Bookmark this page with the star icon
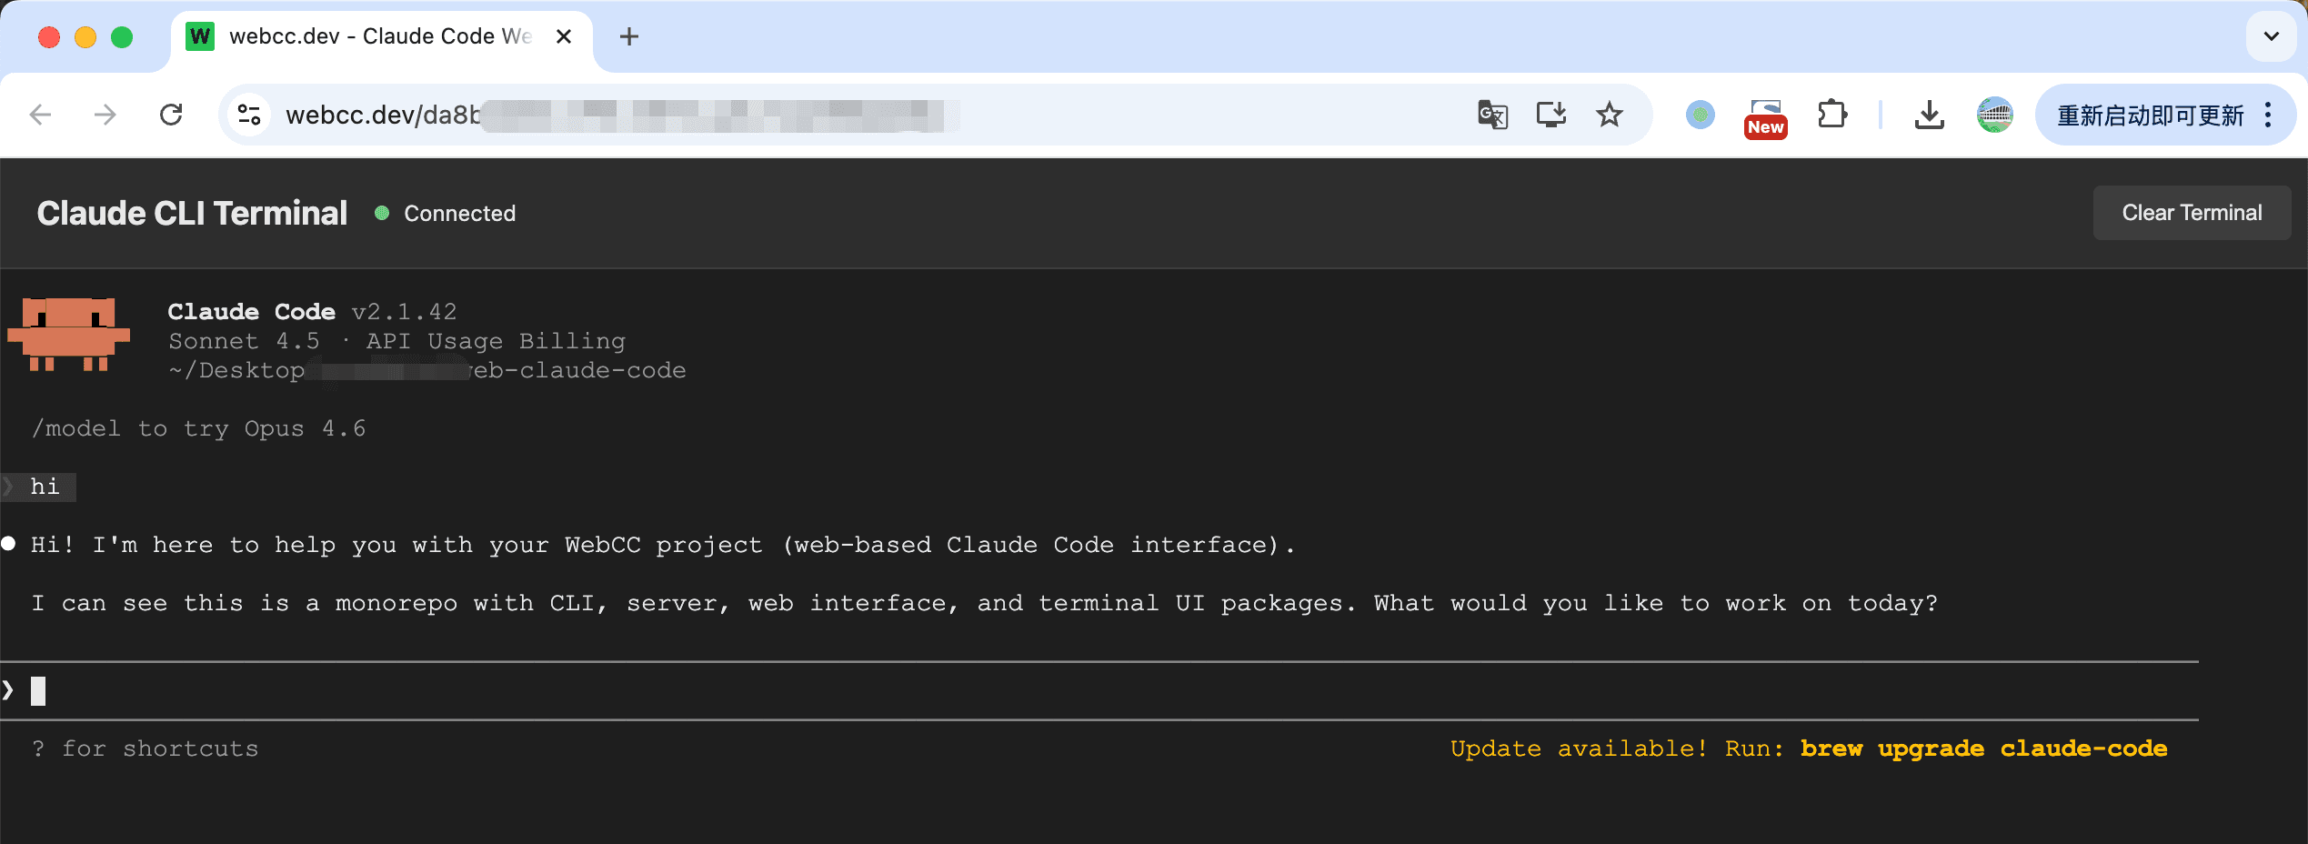The height and width of the screenshot is (844, 2308). (x=1610, y=115)
